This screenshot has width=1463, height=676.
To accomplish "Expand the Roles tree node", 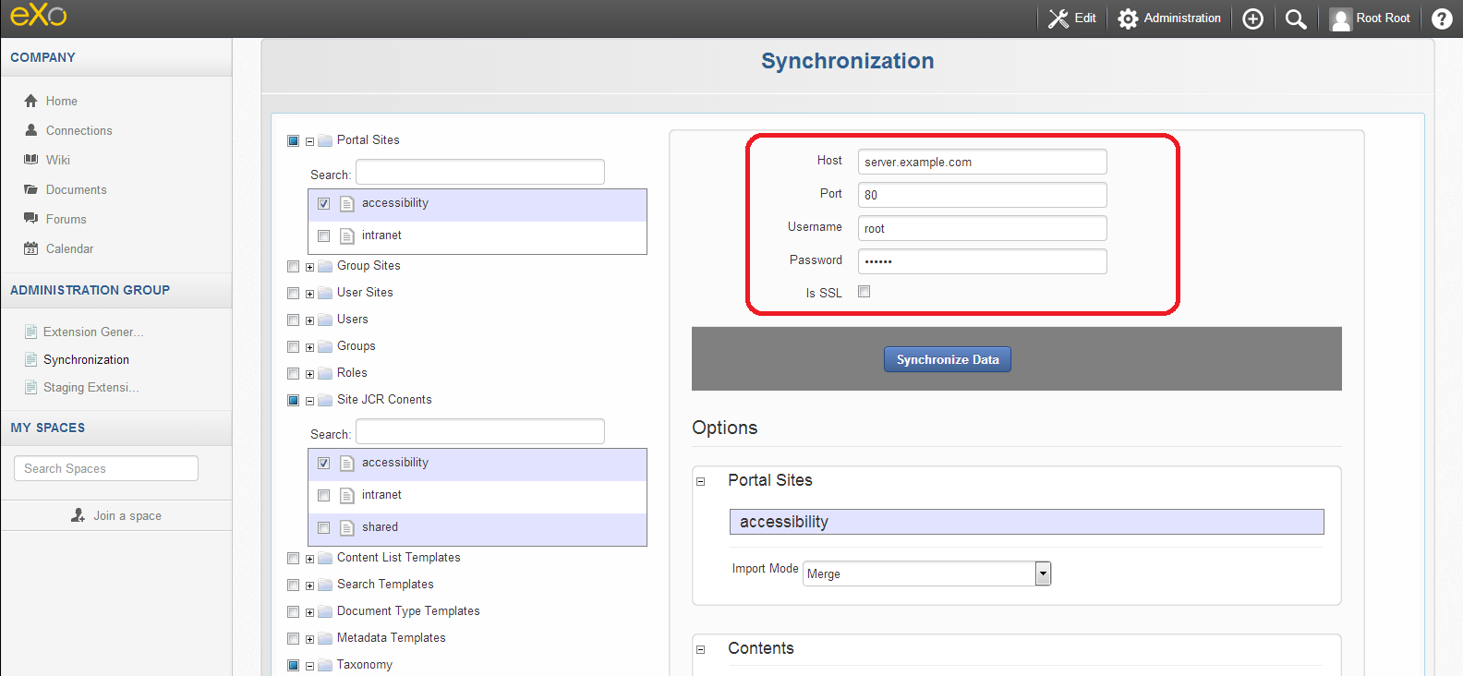I will (x=309, y=374).
